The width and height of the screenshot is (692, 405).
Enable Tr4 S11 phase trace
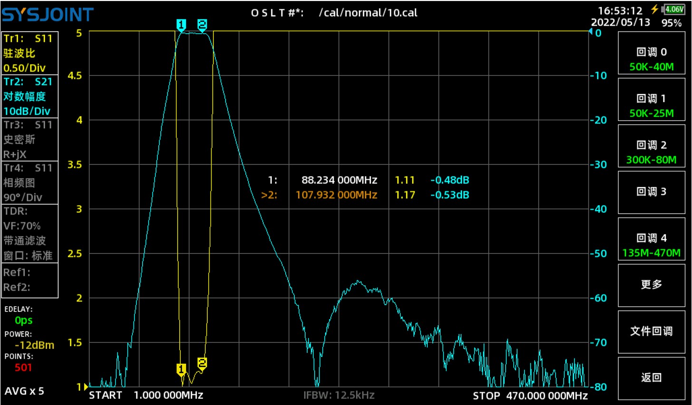[x=30, y=183]
